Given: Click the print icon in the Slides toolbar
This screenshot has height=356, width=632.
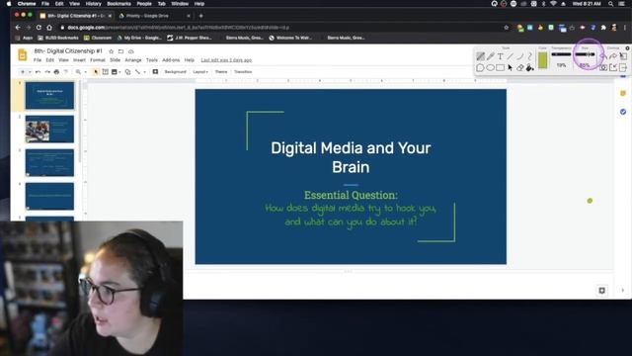Looking at the screenshot, I should pos(56,72).
